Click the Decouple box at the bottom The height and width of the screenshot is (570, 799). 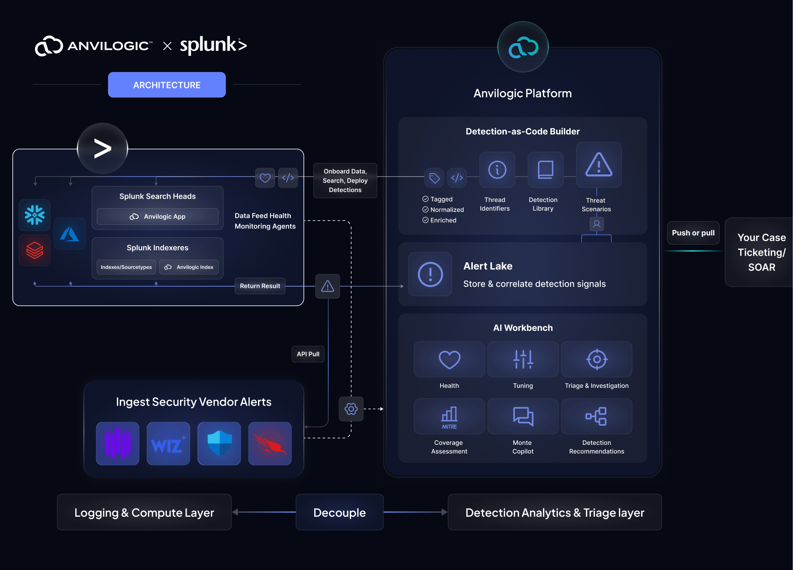tap(339, 513)
